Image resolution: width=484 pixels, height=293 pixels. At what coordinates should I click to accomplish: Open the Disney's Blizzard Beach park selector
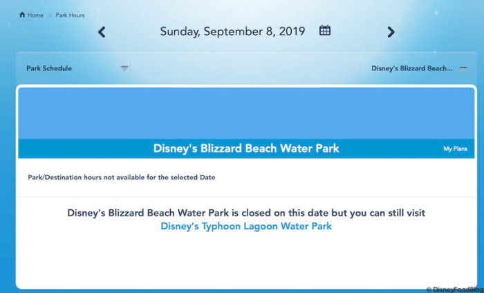click(x=412, y=68)
